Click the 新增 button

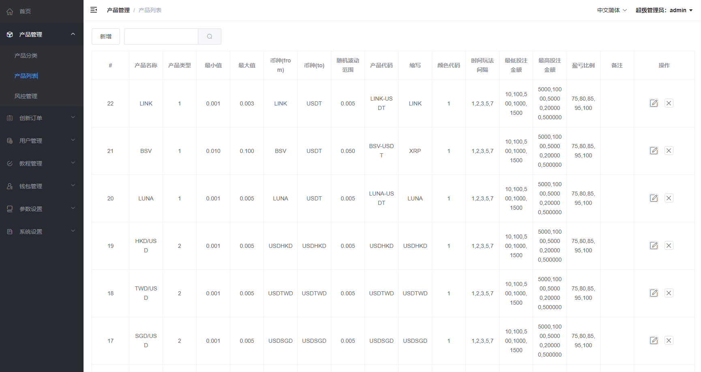tap(106, 37)
